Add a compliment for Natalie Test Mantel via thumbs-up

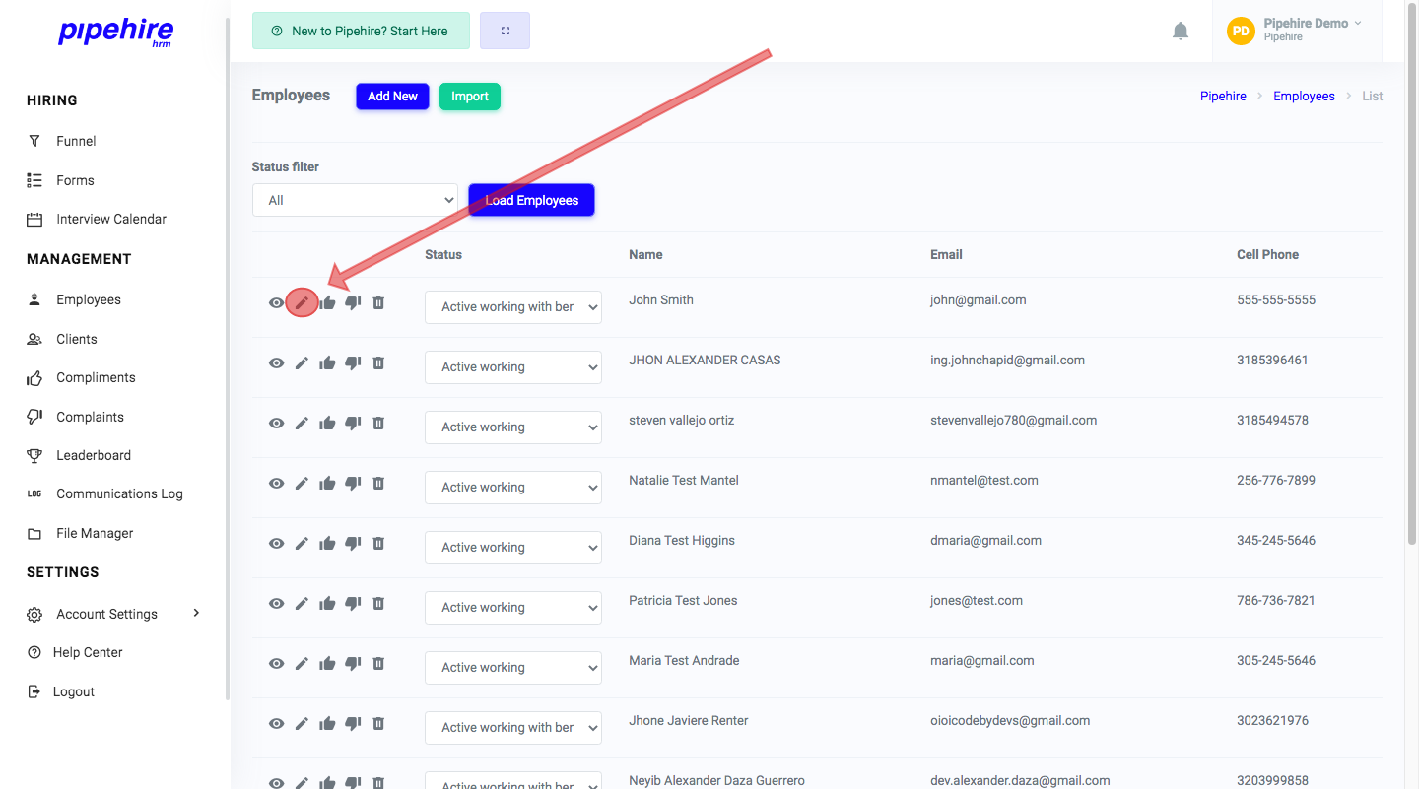(327, 483)
